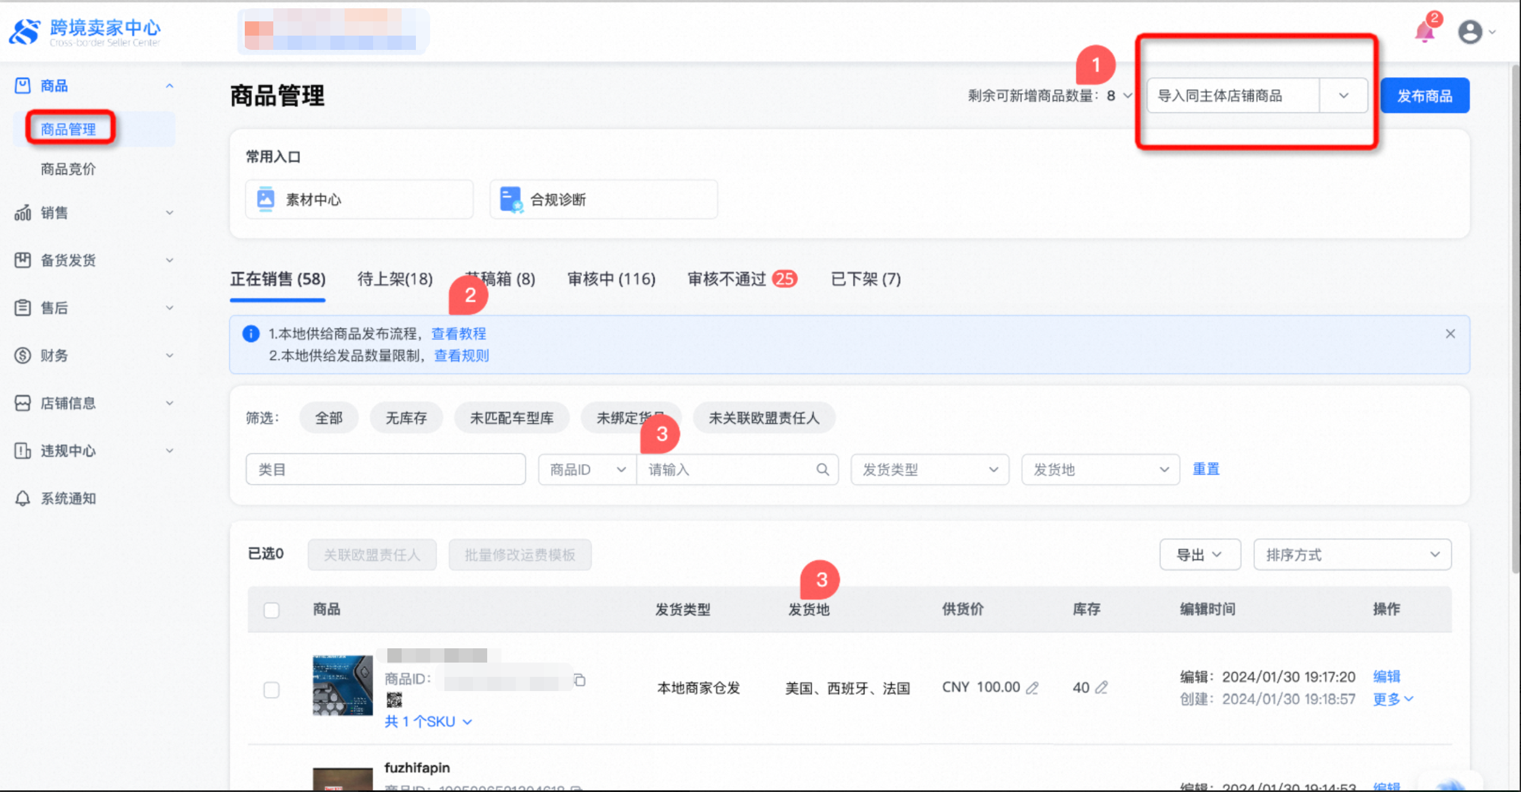The width and height of the screenshot is (1521, 792).
Task: Click the blue 发布商品 button
Action: coord(1424,96)
